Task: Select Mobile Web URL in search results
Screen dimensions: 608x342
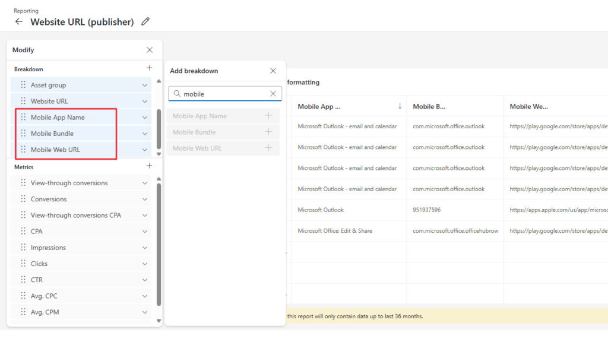Action: pos(223,148)
